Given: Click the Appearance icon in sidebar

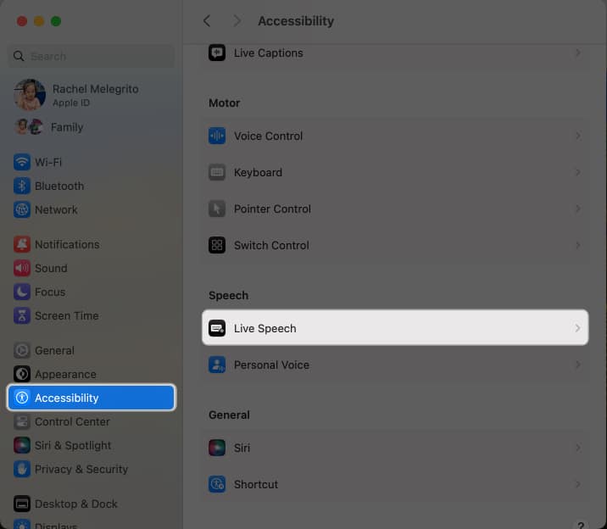Looking at the screenshot, I should 22,374.
